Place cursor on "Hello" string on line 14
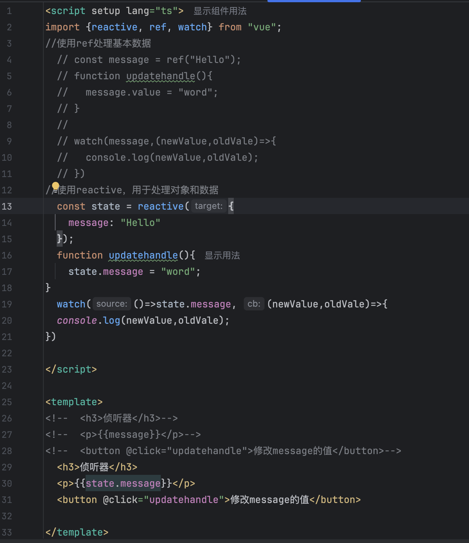Image resolution: width=469 pixels, height=543 pixels. pyautogui.click(x=140, y=223)
